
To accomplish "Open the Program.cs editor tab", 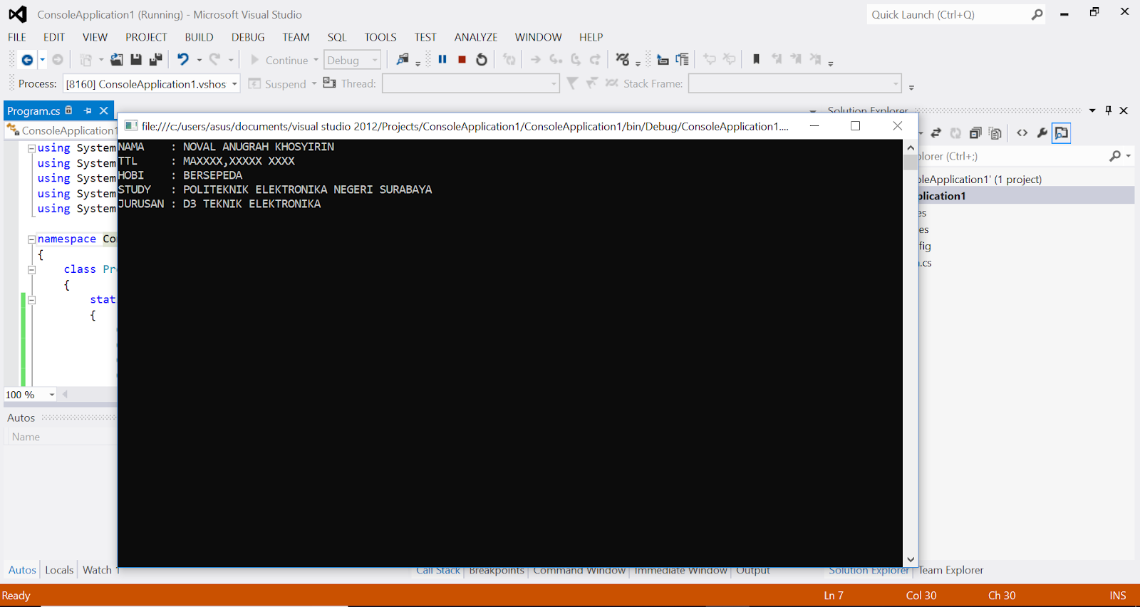I will point(33,110).
